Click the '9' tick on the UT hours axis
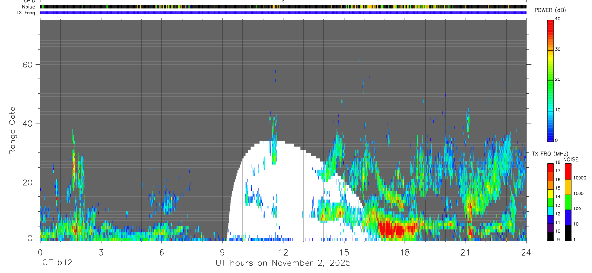The width and height of the screenshot is (592, 273). [222, 252]
